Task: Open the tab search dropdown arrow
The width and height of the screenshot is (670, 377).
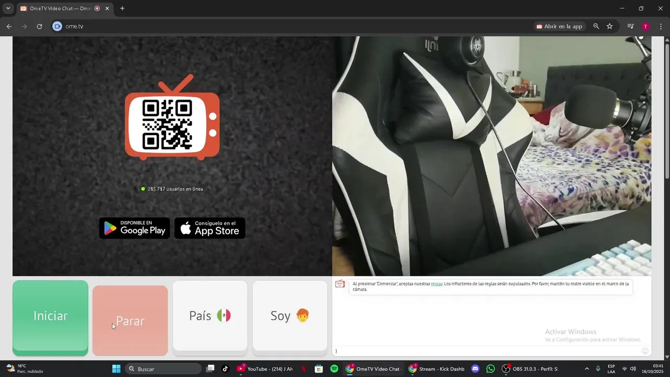Action: pyautogui.click(x=8, y=8)
